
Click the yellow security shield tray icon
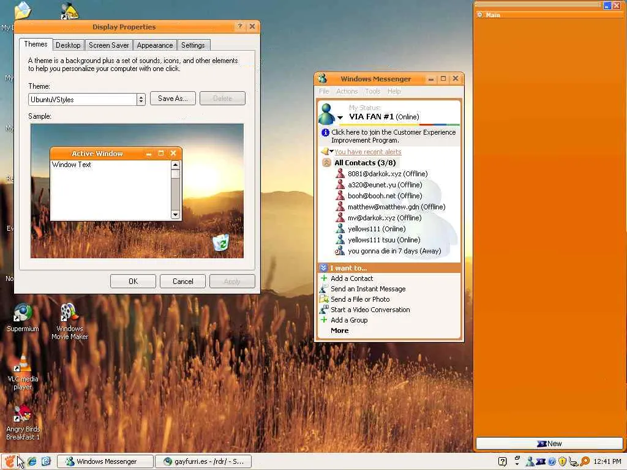pyautogui.click(x=562, y=461)
